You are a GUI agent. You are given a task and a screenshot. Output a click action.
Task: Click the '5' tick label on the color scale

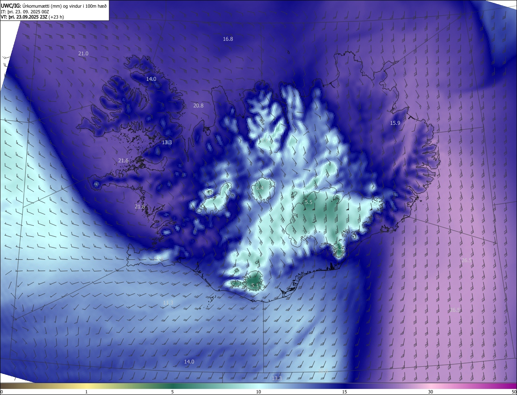(172, 392)
